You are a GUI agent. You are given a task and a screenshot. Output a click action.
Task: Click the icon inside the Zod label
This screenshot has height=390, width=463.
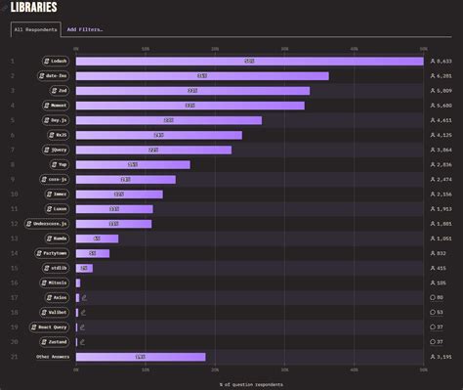[x=55, y=91]
